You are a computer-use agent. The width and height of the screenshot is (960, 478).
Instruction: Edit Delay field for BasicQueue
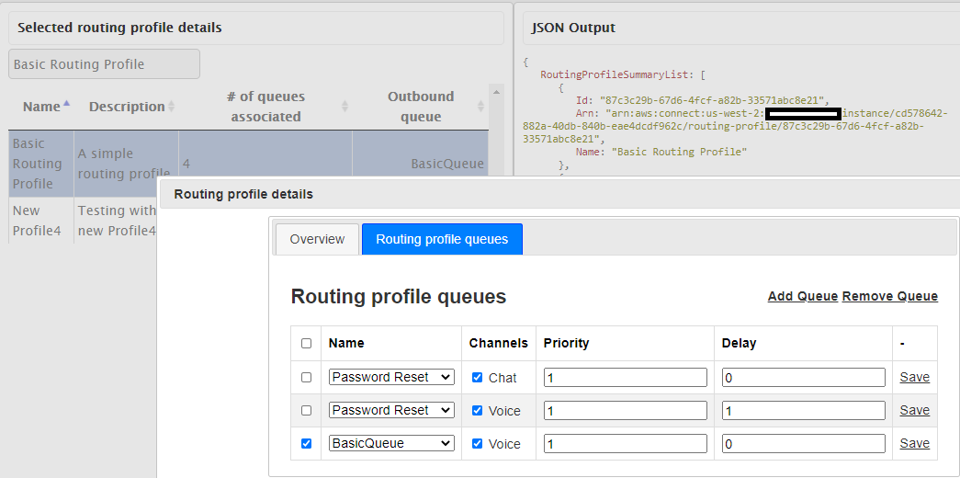click(803, 443)
